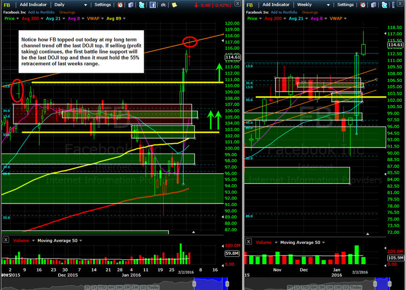
Task: Click the 105.9M volume label in Weekly chart
Action: click(396, 258)
